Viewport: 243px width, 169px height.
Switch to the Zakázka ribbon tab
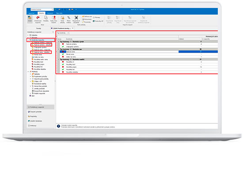pos(42,13)
